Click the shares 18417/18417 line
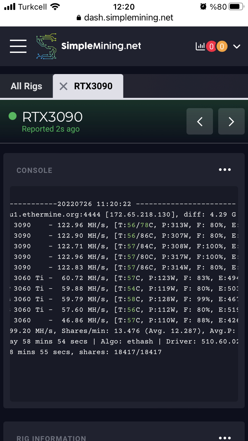Viewport: 248px width, 441px height. click(x=86, y=352)
